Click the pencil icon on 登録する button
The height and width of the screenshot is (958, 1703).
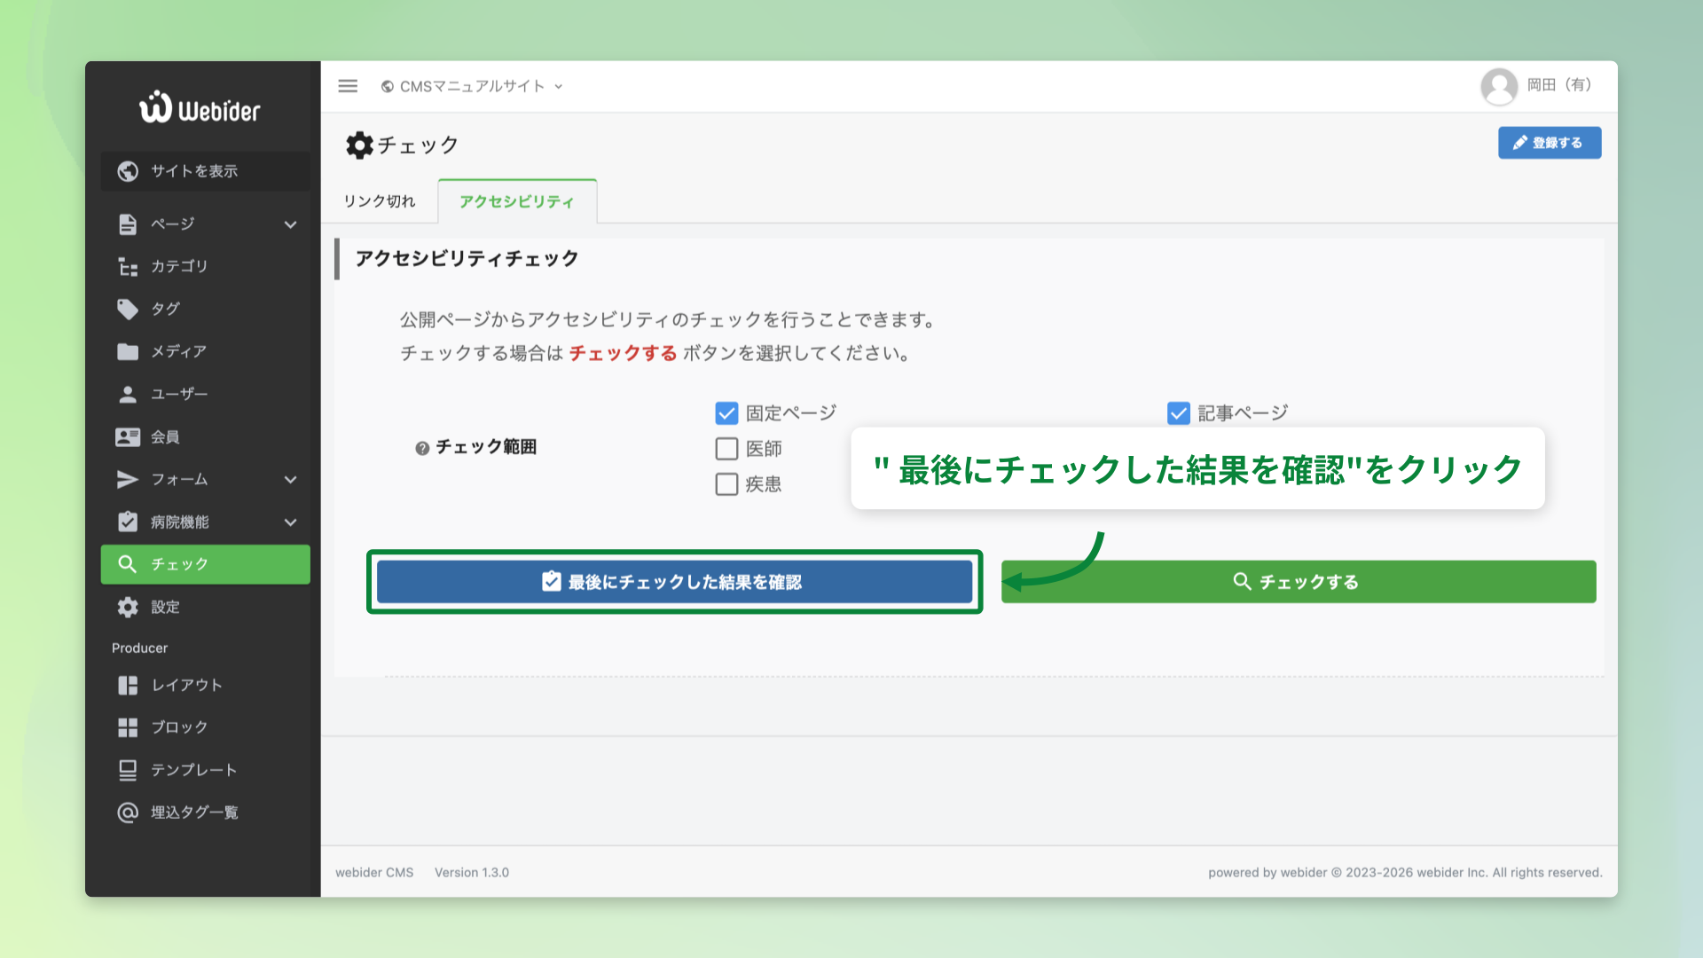click(1520, 143)
